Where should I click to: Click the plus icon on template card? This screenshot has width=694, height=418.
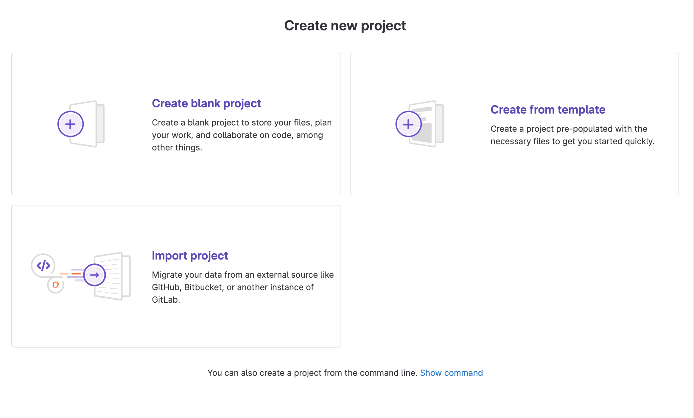[x=408, y=124]
